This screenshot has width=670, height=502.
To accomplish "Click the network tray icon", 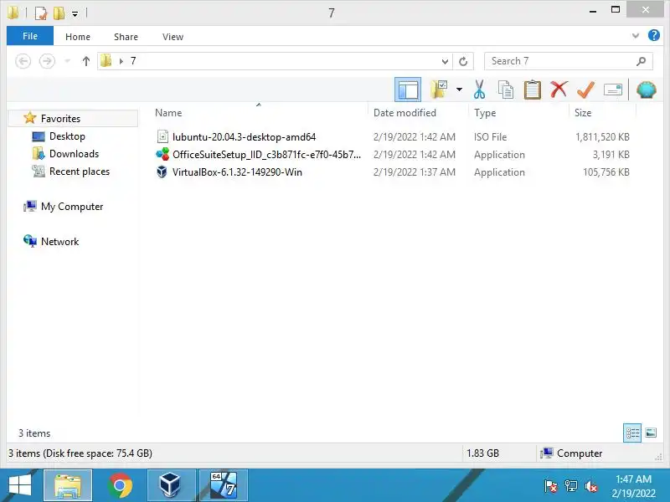I will coord(570,486).
